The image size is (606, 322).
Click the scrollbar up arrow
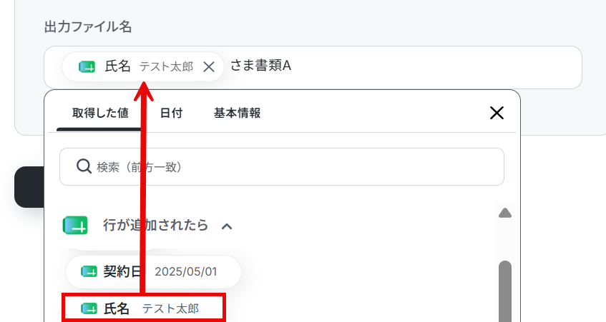[x=505, y=213]
